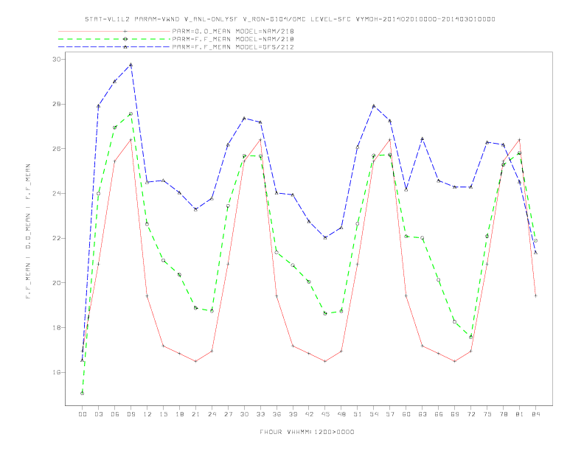This screenshot has height=451, width=584.
Task: Click red O.O_MEAN data point at hour 84
Action: pos(535,296)
